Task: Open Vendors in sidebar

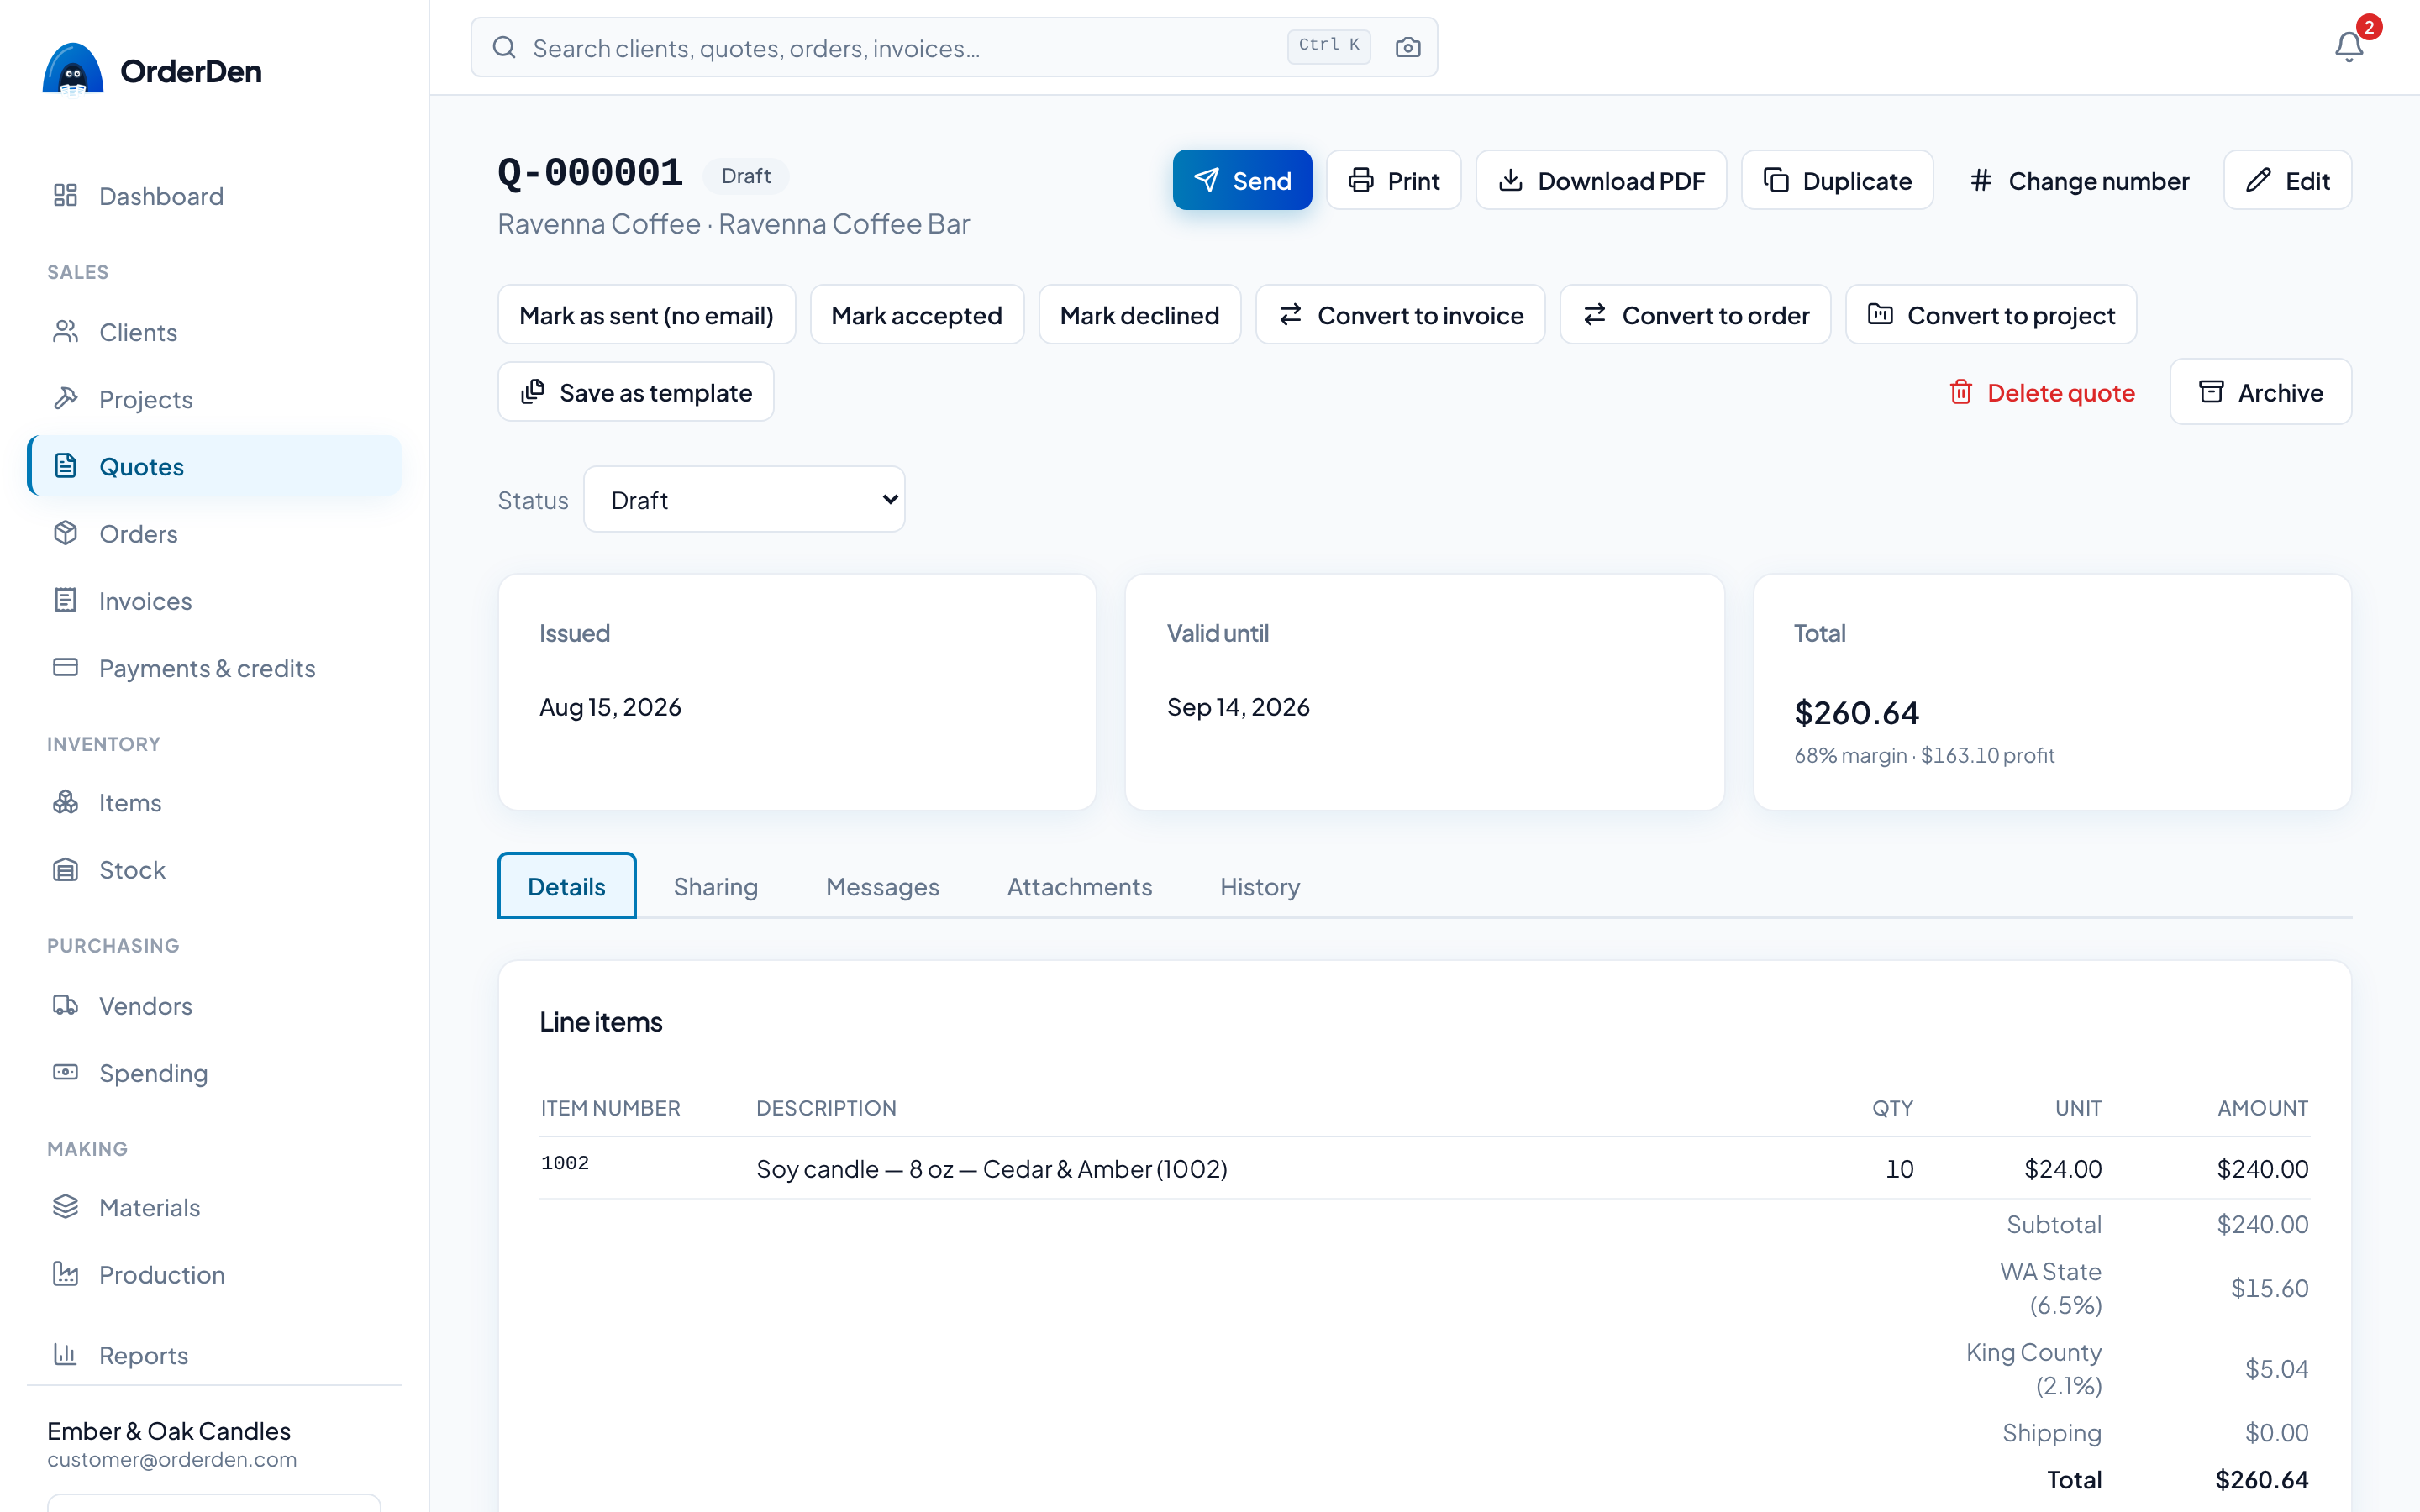Action: [214, 1006]
